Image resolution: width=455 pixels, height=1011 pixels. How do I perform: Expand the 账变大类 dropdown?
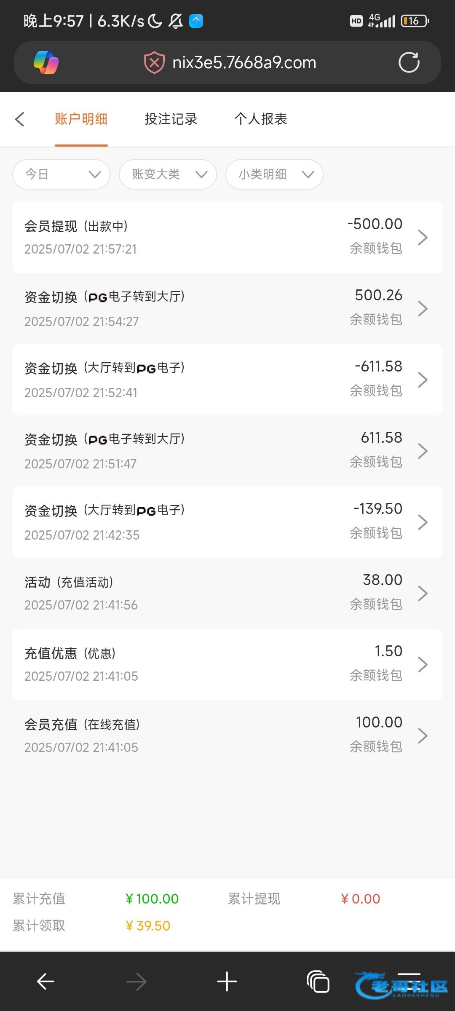coord(168,174)
